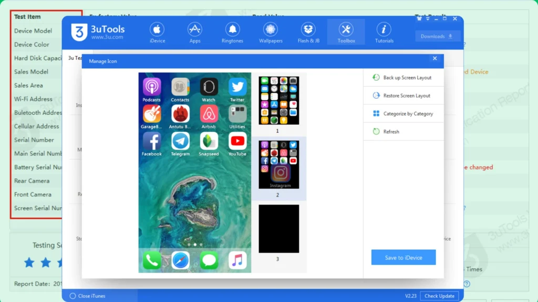Open the Ringtones section
The width and height of the screenshot is (538, 302).
coord(232,33)
